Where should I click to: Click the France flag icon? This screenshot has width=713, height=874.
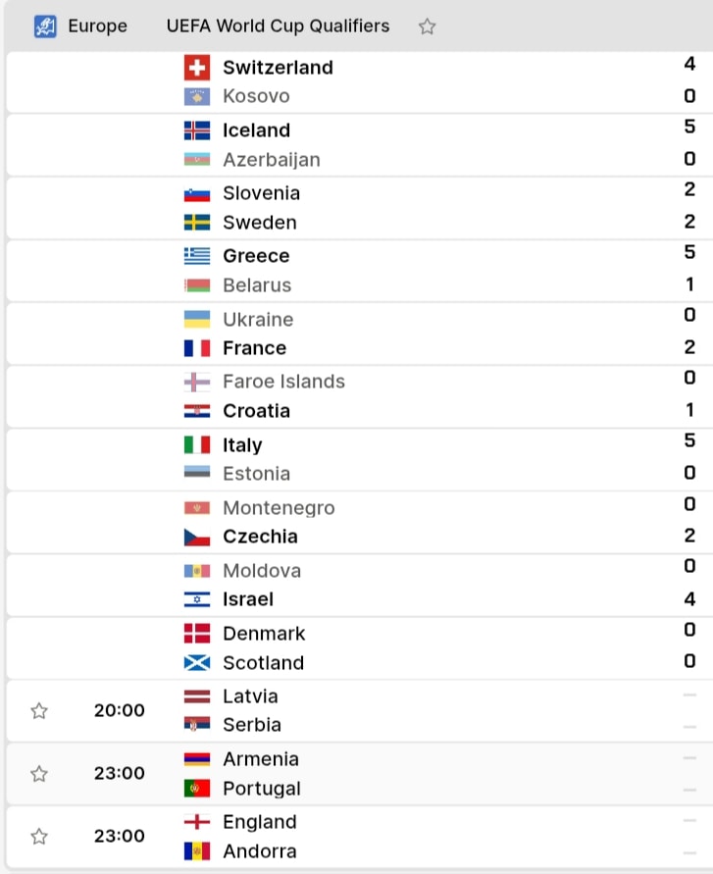[197, 348]
